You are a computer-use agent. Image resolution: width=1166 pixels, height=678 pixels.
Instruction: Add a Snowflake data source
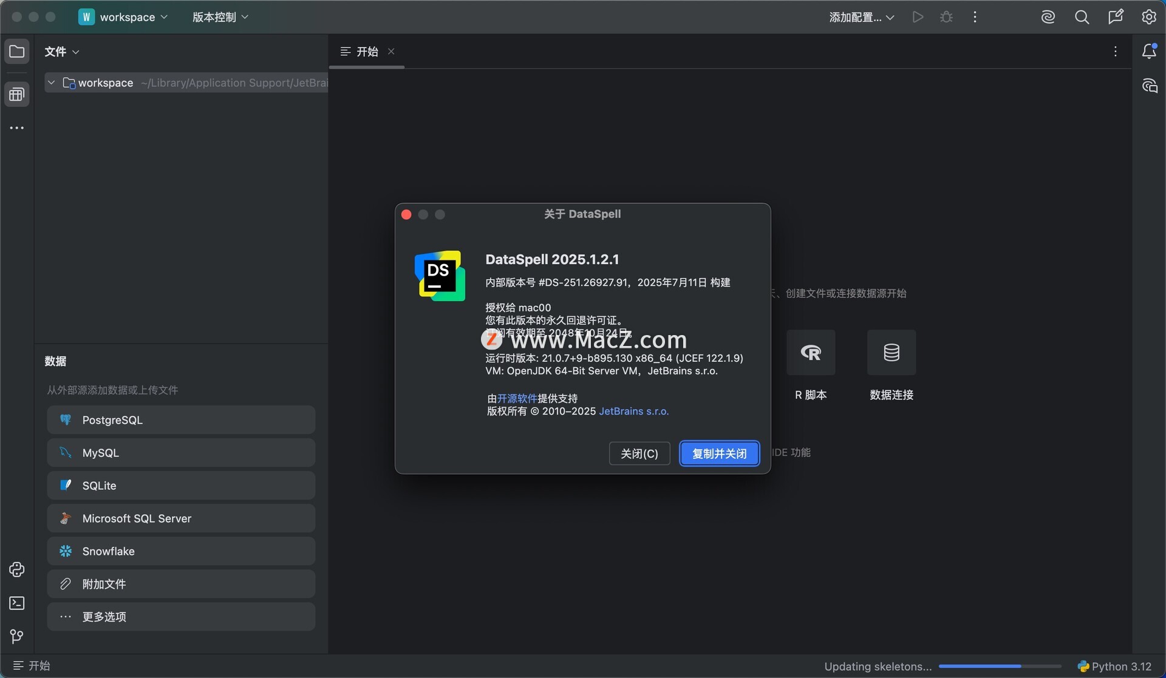click(x=181, y=551)
